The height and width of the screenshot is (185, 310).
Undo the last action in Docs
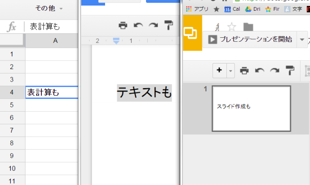pos(138,26)
